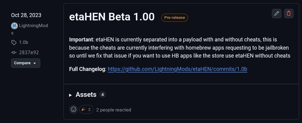The height and width of the screenshot is (123, 302).
Task: Open the LightningMods author profile link
Action: (33, 26)
